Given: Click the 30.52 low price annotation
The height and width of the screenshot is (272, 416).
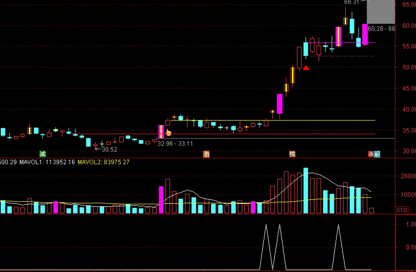Looking at the screenshot, I should [x=109, y=150].
